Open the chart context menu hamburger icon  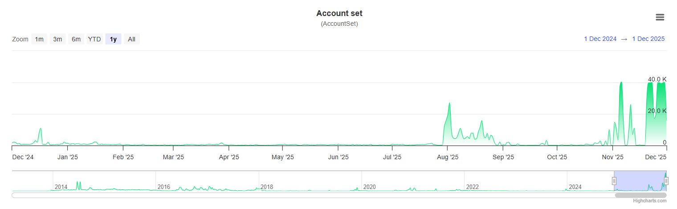(660, 17)
